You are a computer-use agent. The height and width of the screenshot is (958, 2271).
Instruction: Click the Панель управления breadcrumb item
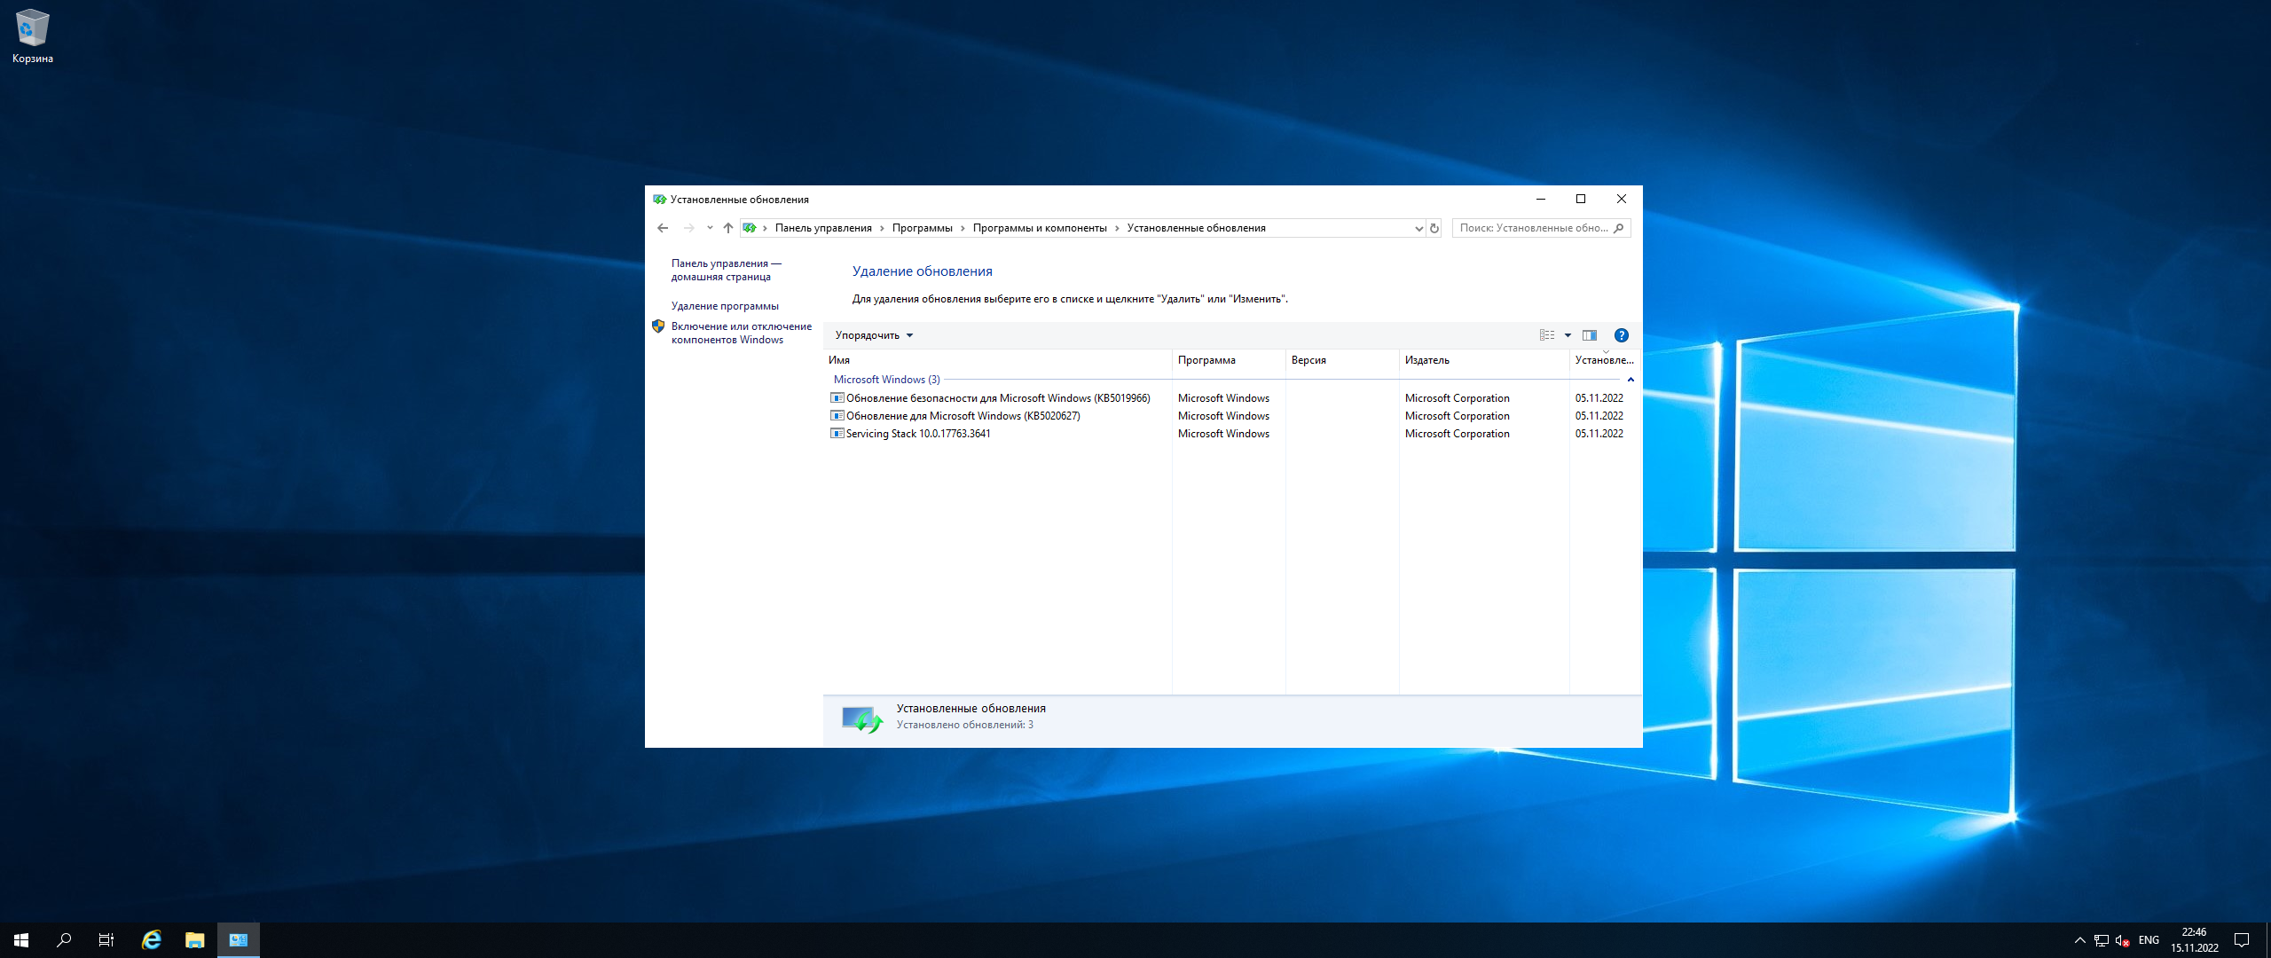click(822, 228)
